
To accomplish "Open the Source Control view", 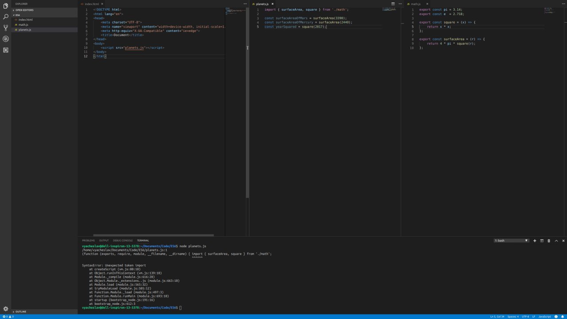I will [x=6, y=27].
